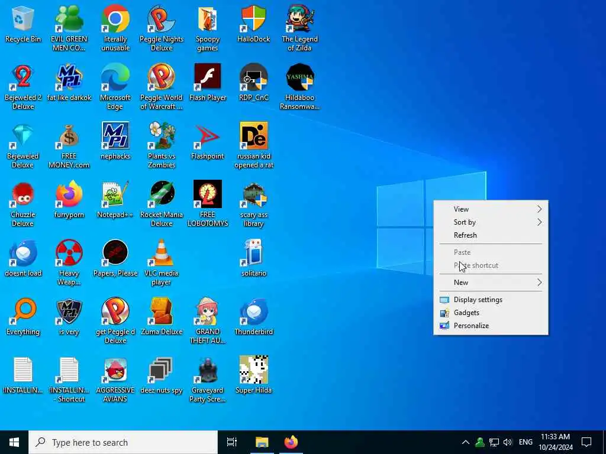This screenshot has width=606, height=454.
Task: Select Hildaboo Ransomware desktop icon
Action: (299, 86)
